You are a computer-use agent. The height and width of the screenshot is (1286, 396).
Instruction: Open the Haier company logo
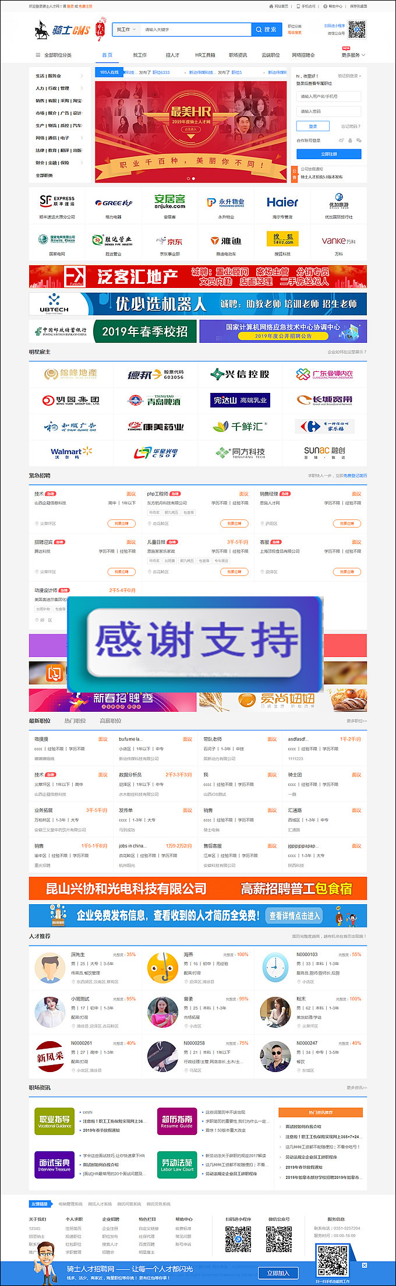[x=282, y=203]
